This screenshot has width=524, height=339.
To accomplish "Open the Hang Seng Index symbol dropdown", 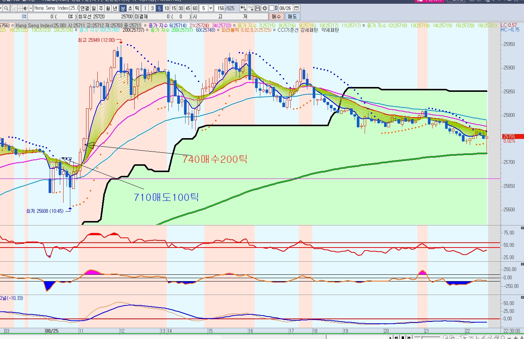I will coord(56,8).
